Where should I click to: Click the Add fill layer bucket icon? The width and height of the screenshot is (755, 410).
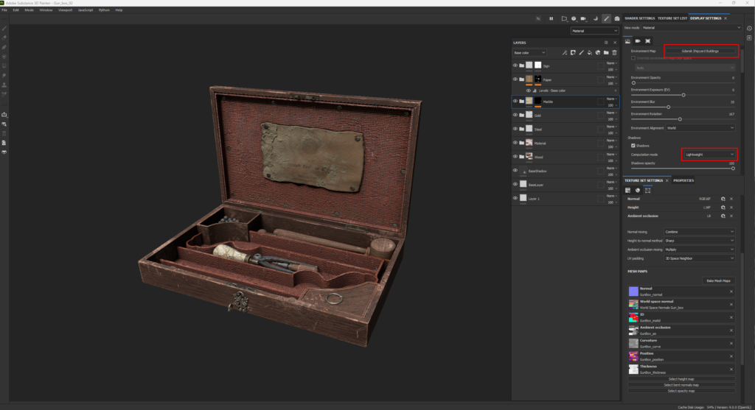click(x=589, y=53)
